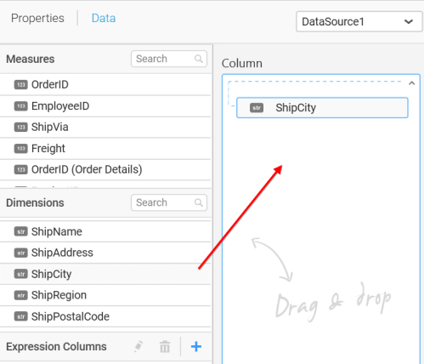Viewport: 424px width, 364px height.
Task: Click the add expression column plus icon
Action: 196,346
